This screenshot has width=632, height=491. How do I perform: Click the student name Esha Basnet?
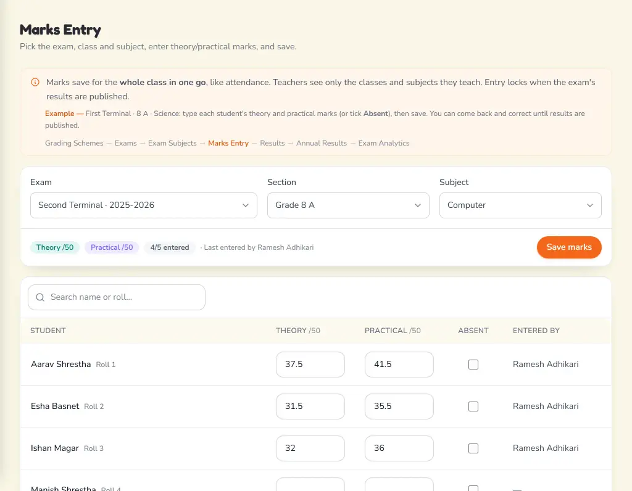[55, 406]
